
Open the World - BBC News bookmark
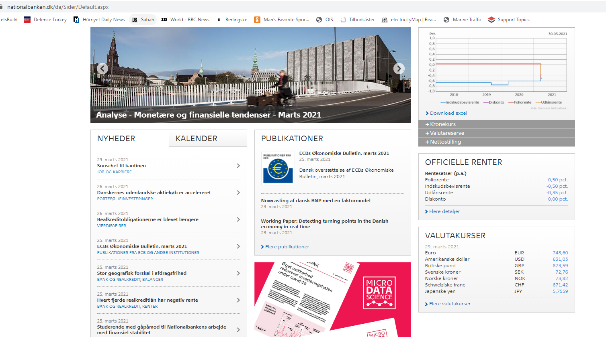pyautogui.click(x=185, y=20)
